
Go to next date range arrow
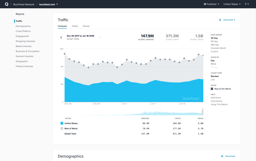100,37
